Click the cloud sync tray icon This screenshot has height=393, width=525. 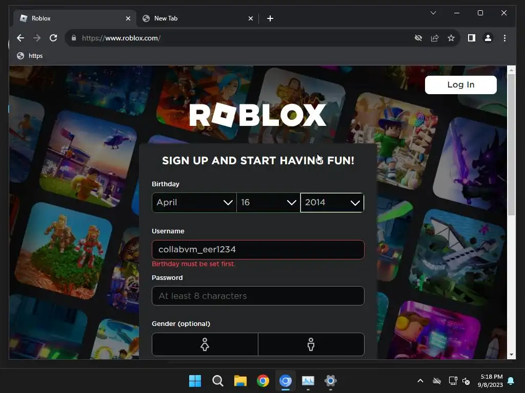(x=437, y=381)
